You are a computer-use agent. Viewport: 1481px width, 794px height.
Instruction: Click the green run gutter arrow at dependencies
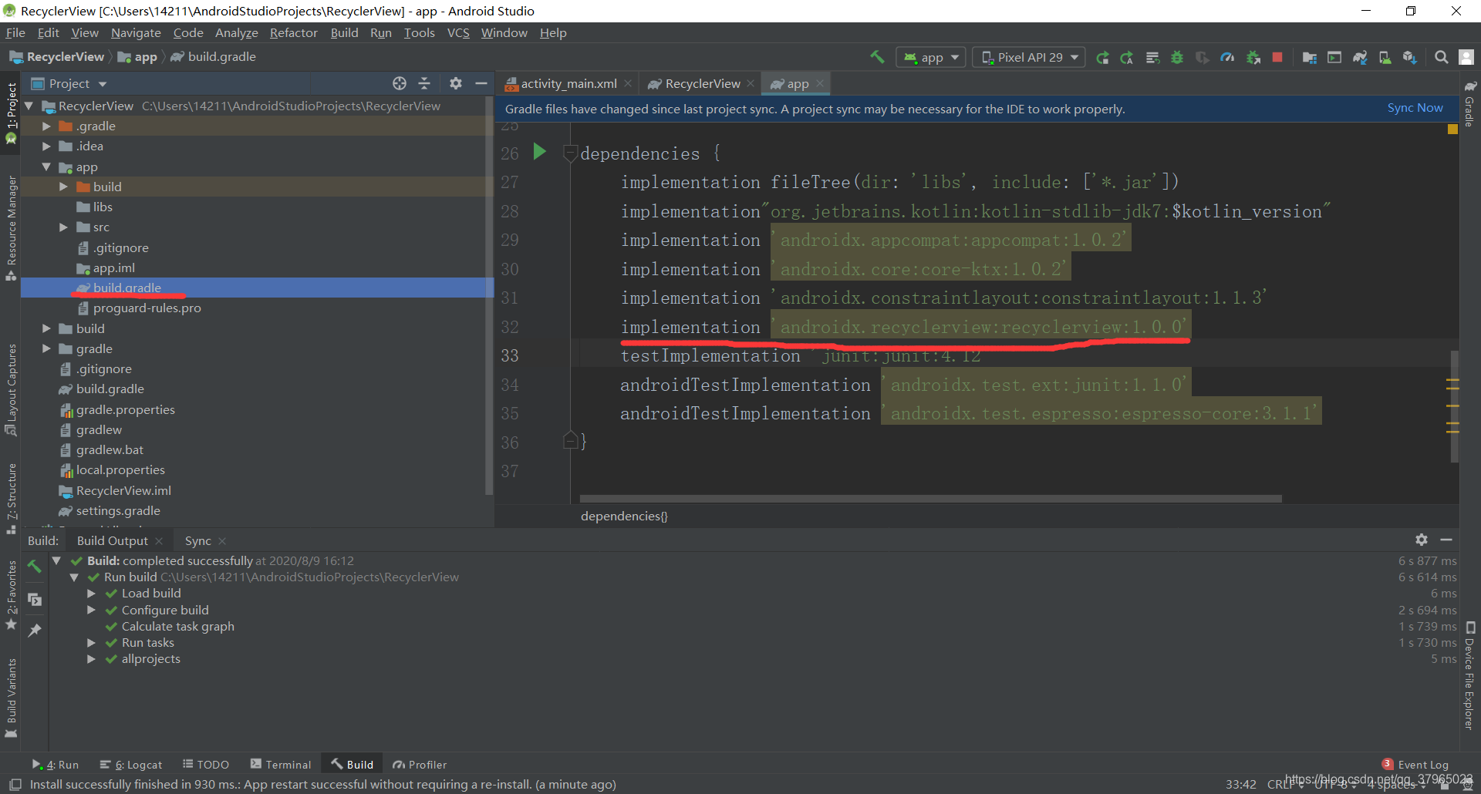540,151
